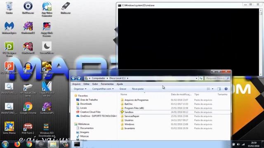Image resolution: width=264 pixels, height=148 pixels.
Task: Open the Ajuda menu
Action: click(120, 84)
